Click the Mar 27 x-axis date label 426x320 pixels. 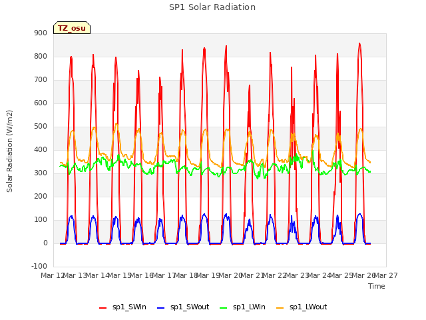click(x=386, y=275)
